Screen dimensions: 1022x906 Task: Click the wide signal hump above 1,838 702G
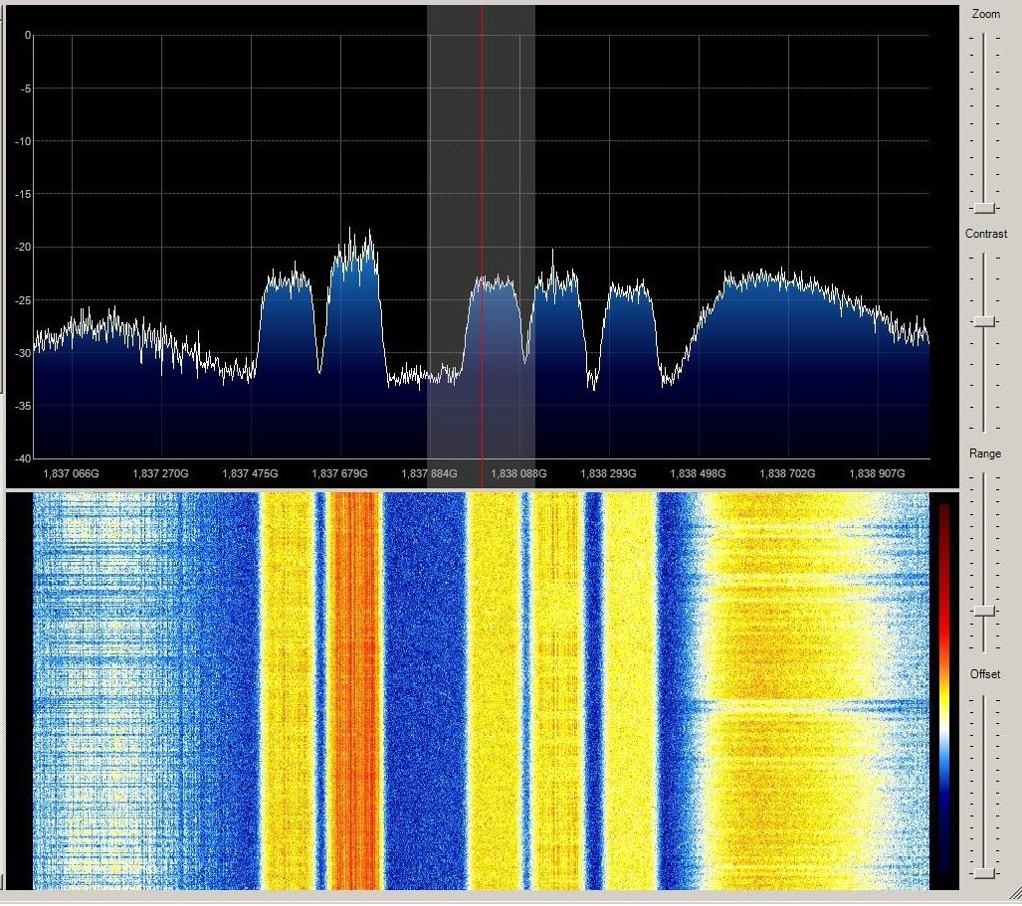coord(786,298)
